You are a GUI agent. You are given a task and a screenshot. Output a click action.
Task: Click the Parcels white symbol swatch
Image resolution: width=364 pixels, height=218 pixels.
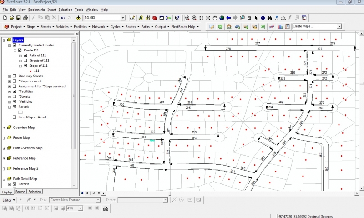pyautogui.click(x=20, y=112)
